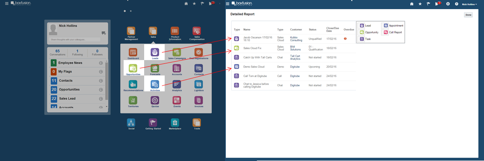Click the Status column header in the report table
484x161 pixels.
(x=312, y=30)
